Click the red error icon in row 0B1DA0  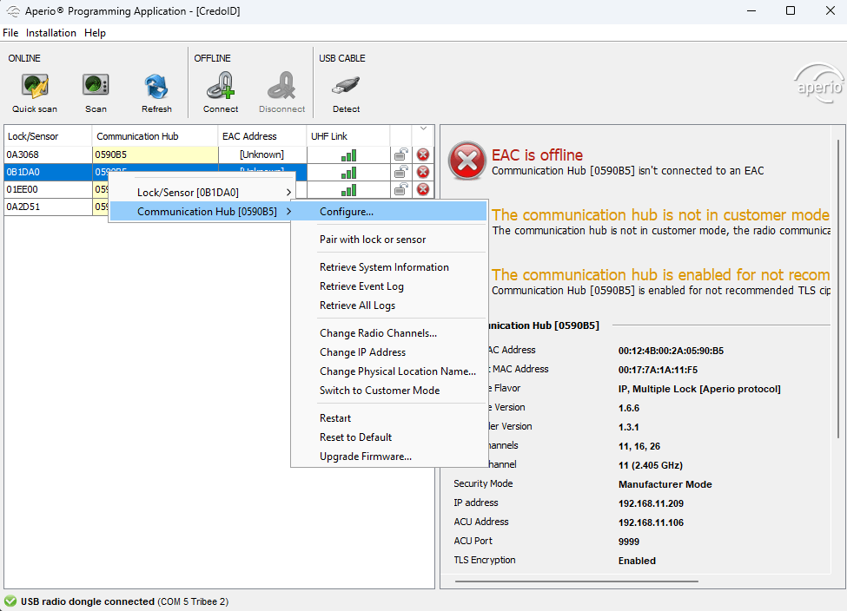tap(423, 172)
